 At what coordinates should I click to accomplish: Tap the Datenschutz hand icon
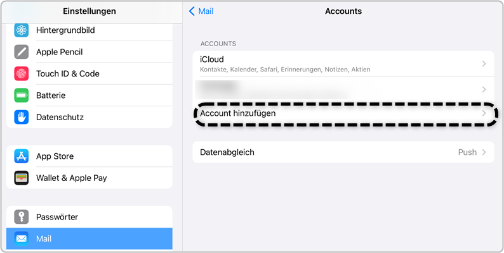pos(21,117)
